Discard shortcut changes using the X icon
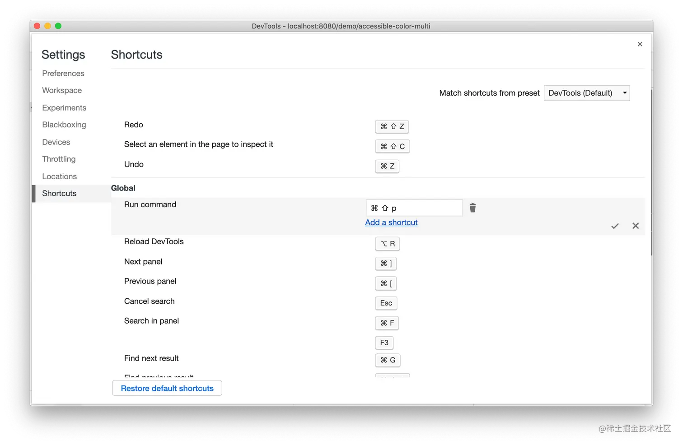 [x=636, y=226]
